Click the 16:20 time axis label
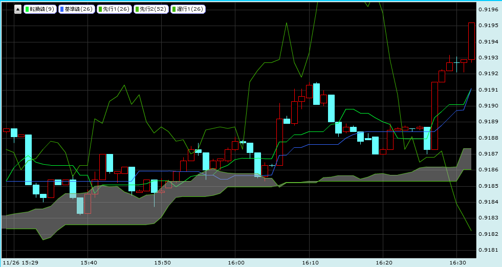Viewport: 502px width, 267px height. pyautogui.click(x=384, y=263)
